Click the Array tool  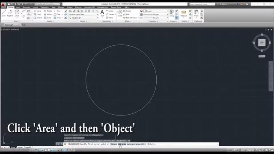[x=57, y=18]
